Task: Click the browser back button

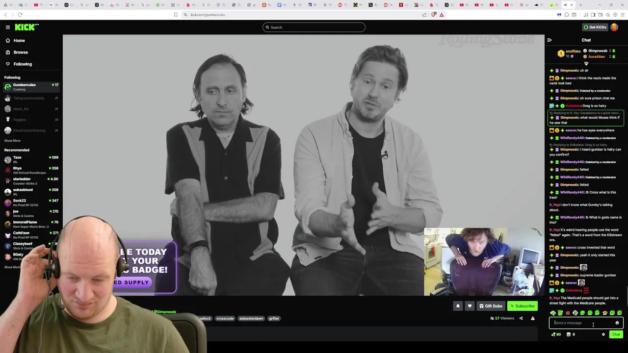Action: [5, 15]
